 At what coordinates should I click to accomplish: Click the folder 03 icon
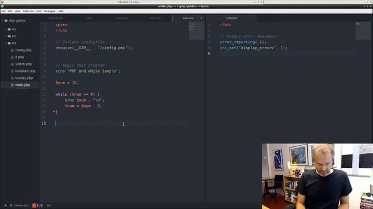point(9,43)
